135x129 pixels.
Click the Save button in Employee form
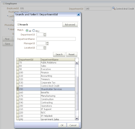pyautogui.click(x=7, y=44)
